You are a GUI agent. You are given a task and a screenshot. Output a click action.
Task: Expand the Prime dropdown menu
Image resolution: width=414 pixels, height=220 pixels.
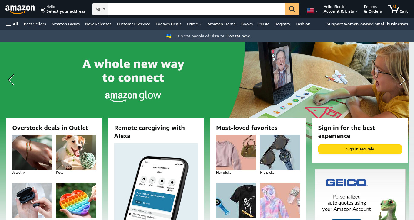[194, 24]
